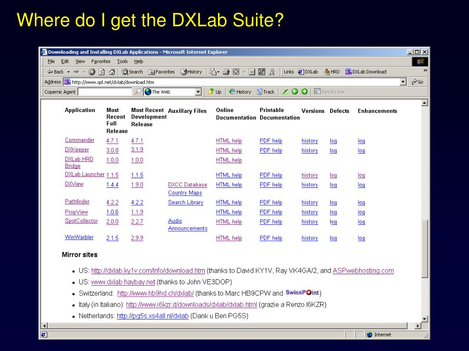This screenshot has width=469, height=351.
Task: Open the Tools menu
Action: [122, 62]
